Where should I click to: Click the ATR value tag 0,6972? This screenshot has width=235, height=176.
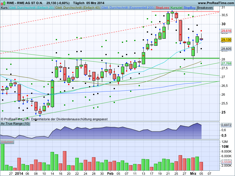point(226,125)
